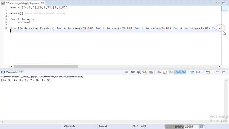Click the heap status 139M of 256M
This screenshot has height=129, width=229.
(x=182, y=126)
